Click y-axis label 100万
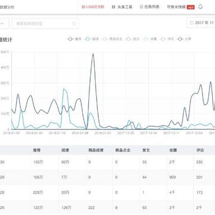This screenshot has width=215, height=215. [x=5, y=113]
